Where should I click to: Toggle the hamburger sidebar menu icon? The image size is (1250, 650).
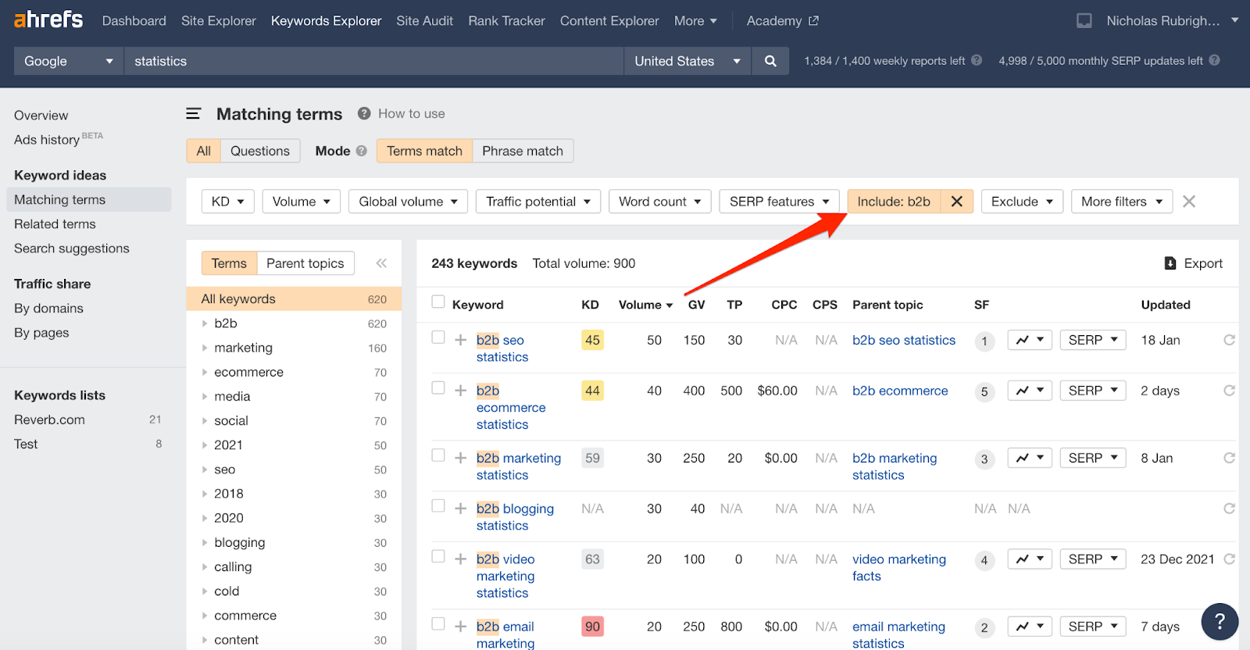pyautogui.click(x=194, y=114)
